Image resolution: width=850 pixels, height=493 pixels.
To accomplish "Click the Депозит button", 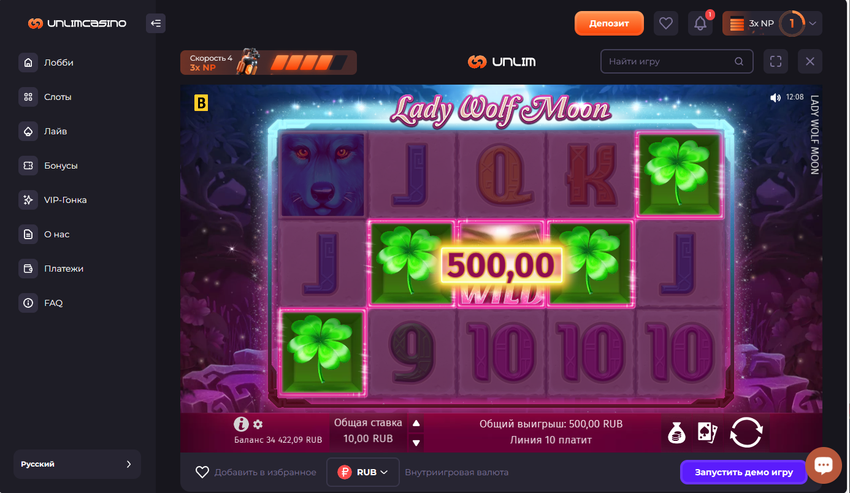I will [x=609, y=23].
